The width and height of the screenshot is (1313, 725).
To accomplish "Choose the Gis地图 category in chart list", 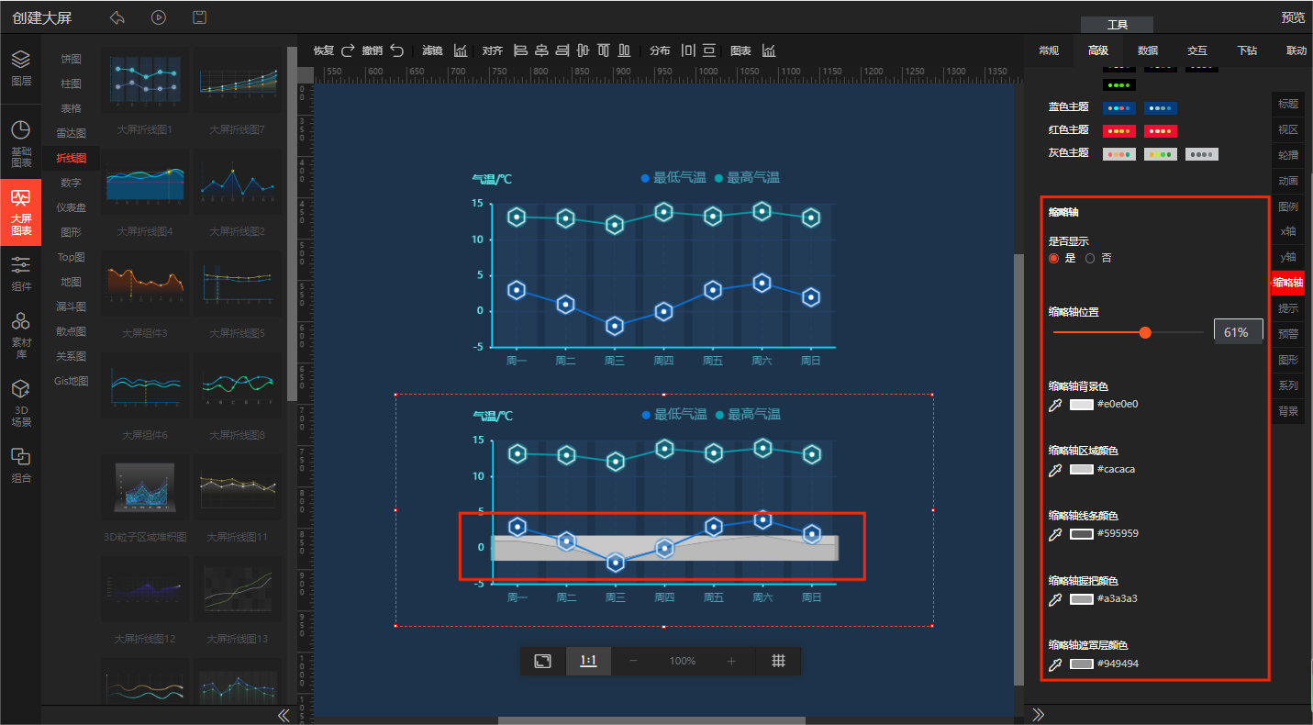I will click(71, 381).
